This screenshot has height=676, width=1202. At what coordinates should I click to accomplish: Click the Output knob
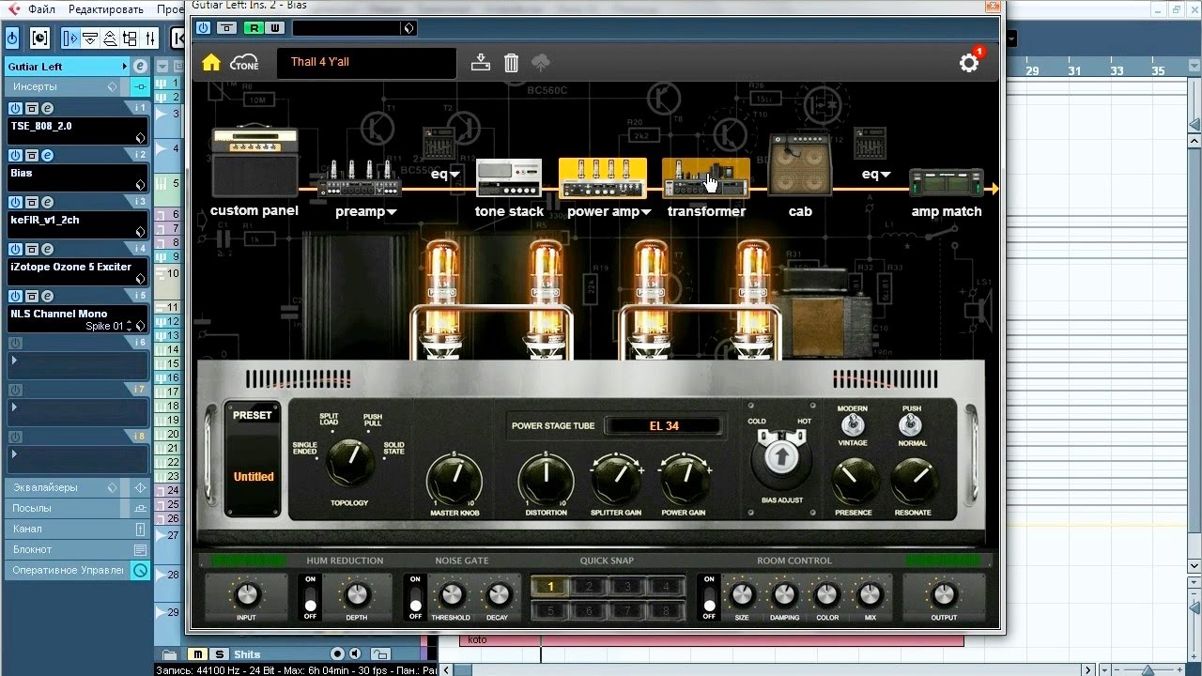point(944,594)
